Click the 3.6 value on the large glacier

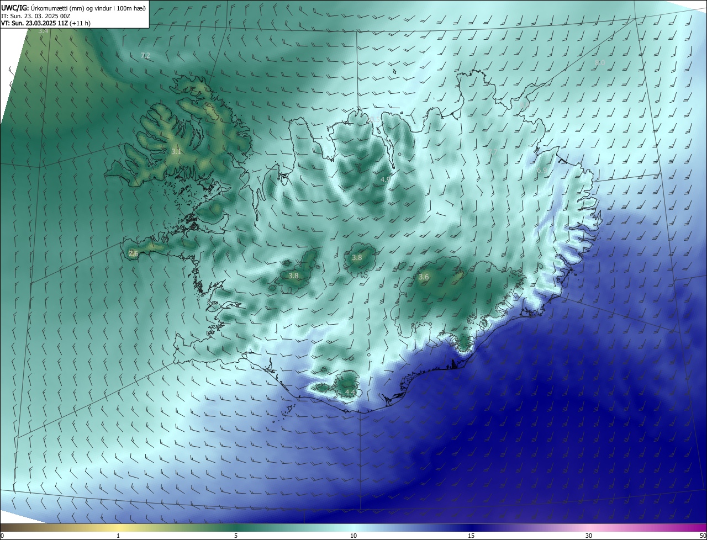[424, 277]
